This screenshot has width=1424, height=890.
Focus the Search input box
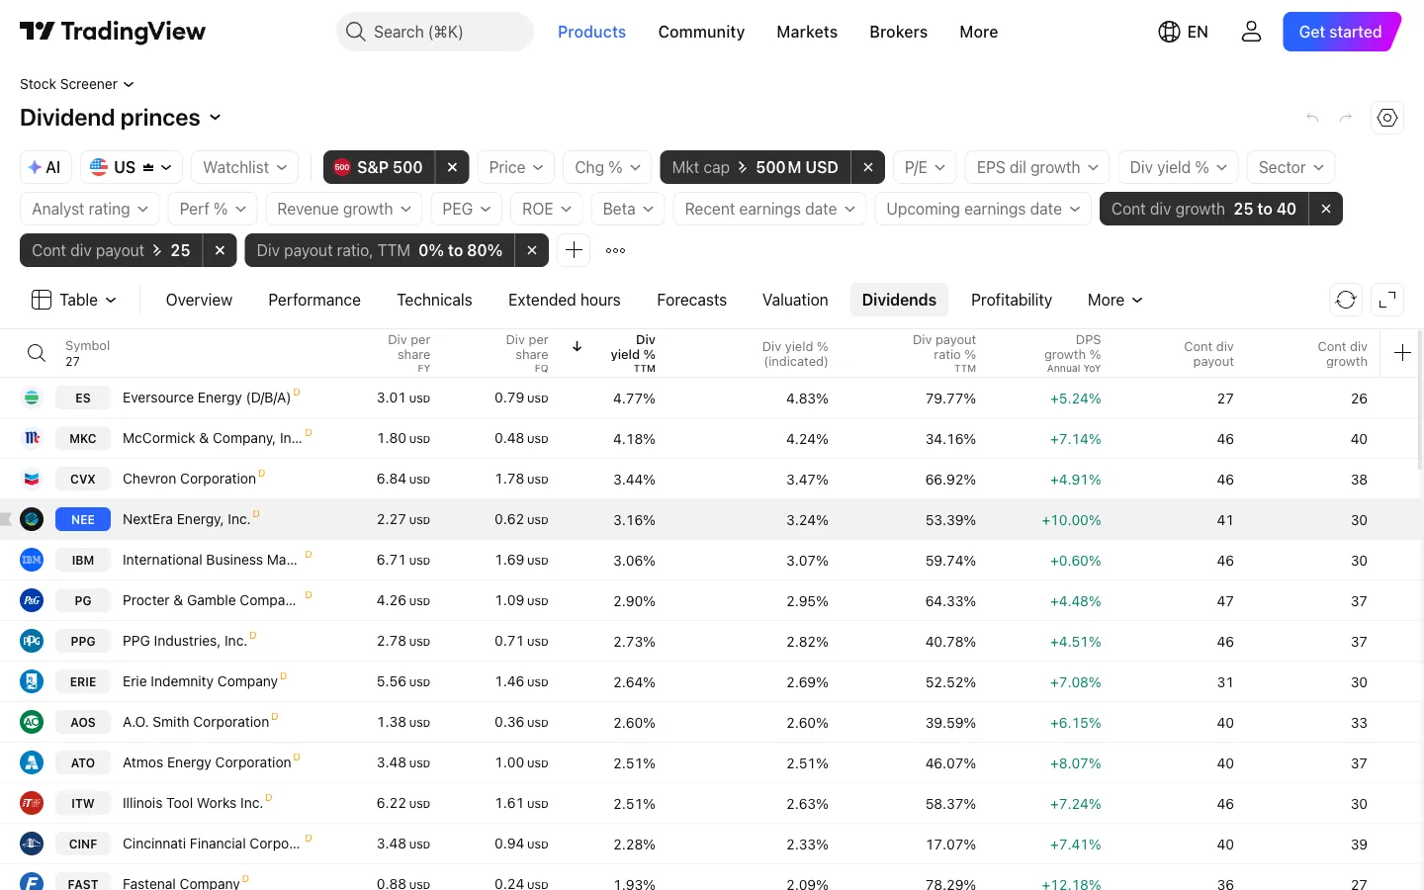pos(435,32)
